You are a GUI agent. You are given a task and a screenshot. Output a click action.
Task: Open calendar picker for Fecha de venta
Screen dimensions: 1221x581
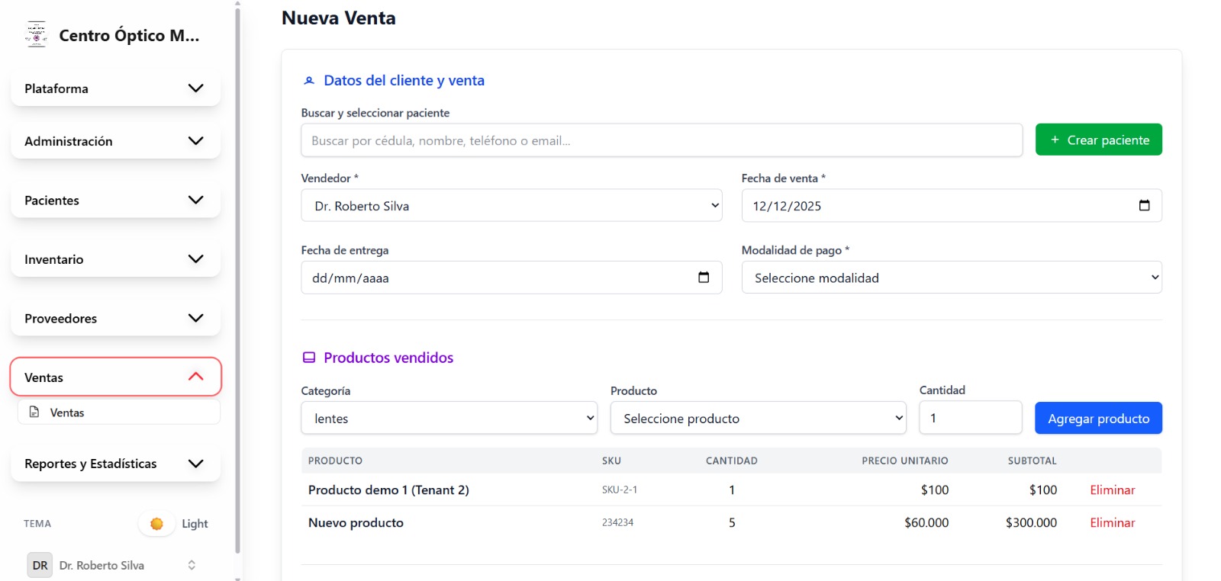tap(1144, 206)
